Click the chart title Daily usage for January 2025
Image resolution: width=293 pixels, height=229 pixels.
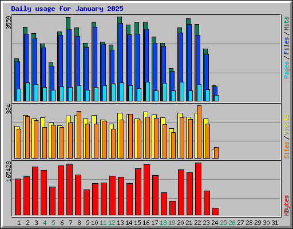pos(67,9)
